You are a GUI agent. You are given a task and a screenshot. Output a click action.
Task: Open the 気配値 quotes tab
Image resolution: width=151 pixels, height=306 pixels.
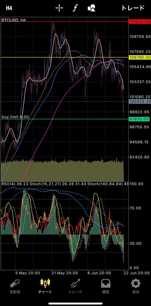click(15, 286)
